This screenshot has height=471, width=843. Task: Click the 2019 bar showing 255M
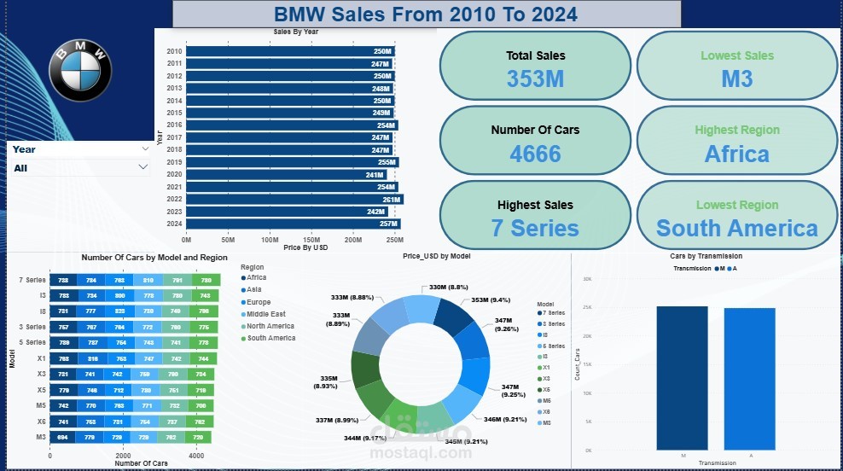click(x=293, y=162)
